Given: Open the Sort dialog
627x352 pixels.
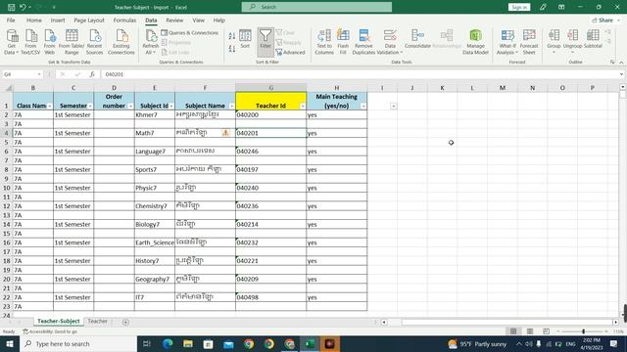Looking at the screenshot, I should tap(245, 39).
